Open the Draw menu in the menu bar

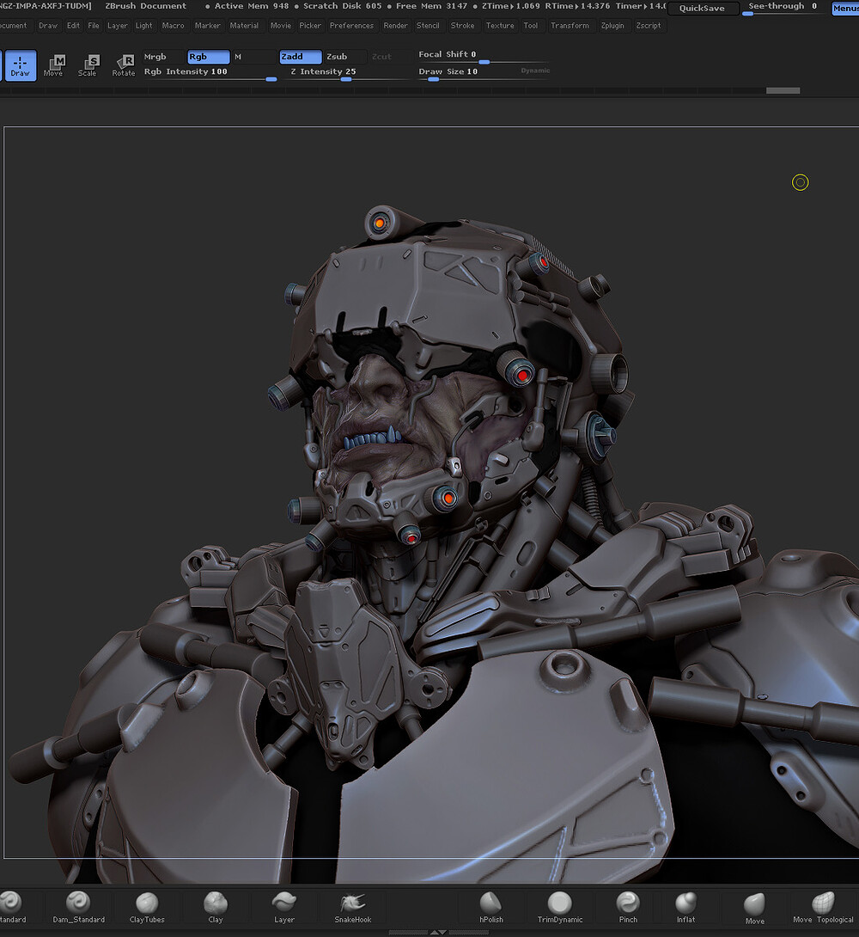click(x=48, y=26)
